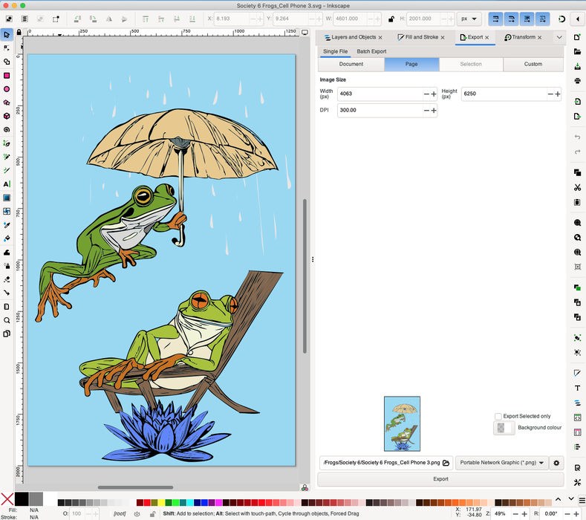
Task: Open Portable Network Graphic format dropdown
Action: [501, 463]
